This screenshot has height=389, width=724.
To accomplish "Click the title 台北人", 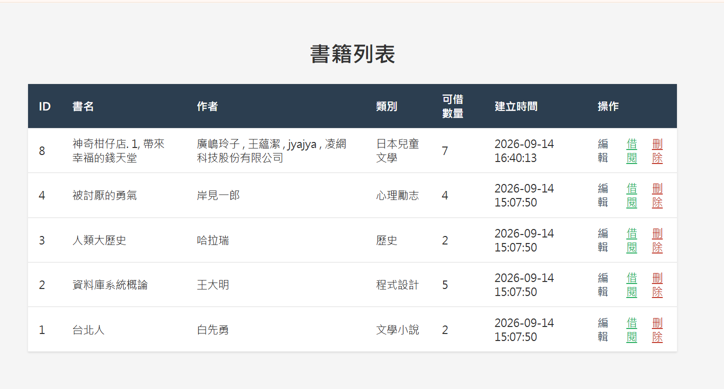I will click(x=89, y=330).
